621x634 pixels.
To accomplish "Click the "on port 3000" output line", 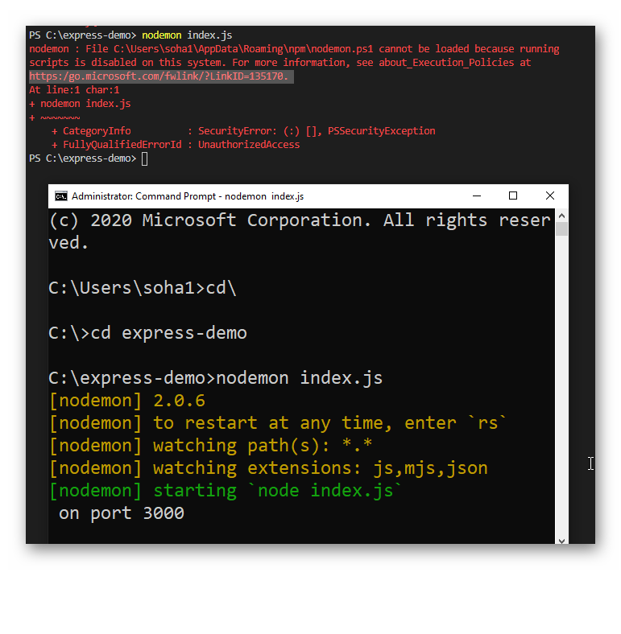I will pyautogui.click(x=122, y=513).
